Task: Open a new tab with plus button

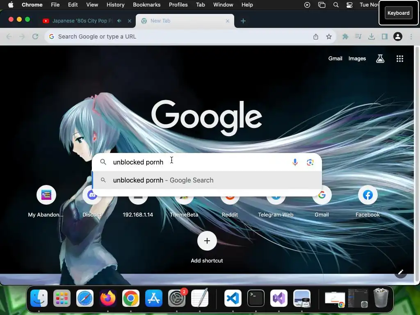Action: (243, 21)
